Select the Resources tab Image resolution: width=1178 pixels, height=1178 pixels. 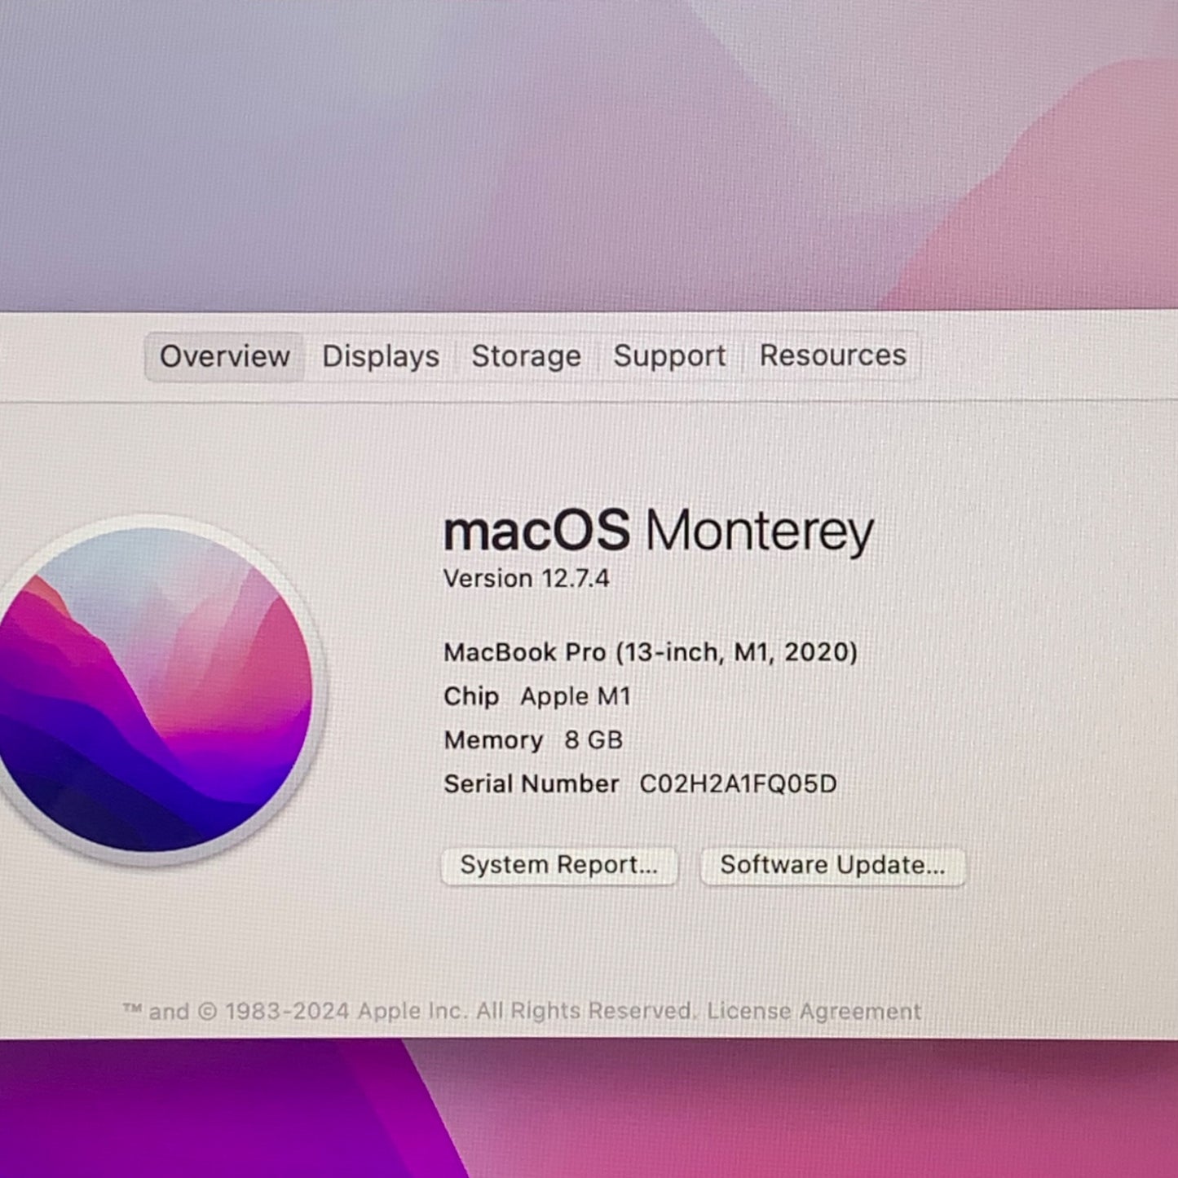[833, 355]
